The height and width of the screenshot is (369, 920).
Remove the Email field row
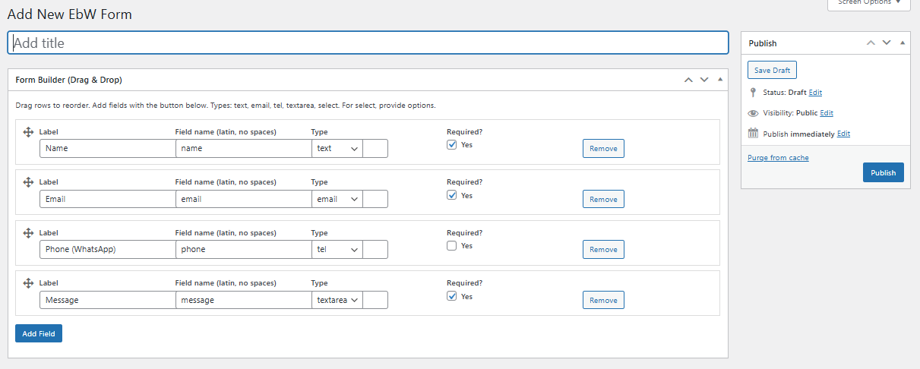point(603,199)
